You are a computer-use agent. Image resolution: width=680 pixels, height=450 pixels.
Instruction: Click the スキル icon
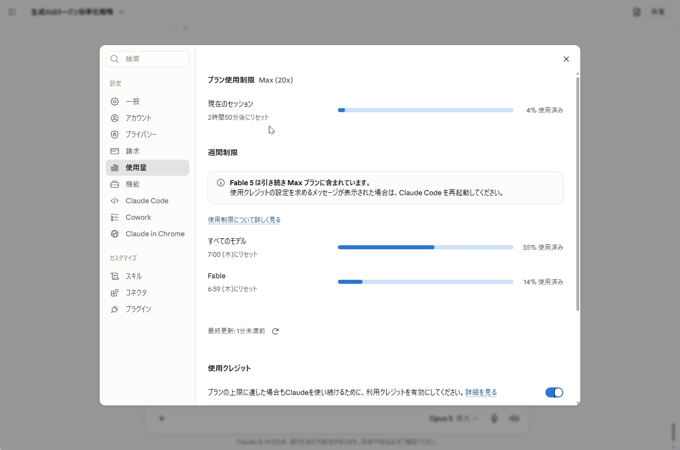coord(115,276)
